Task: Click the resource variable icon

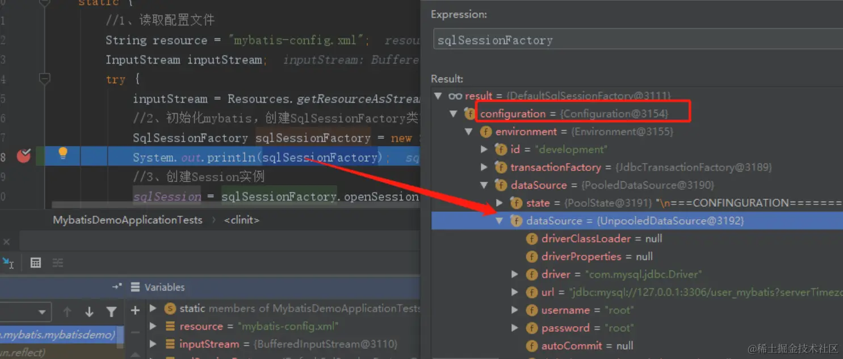Action: pos(170,327)
